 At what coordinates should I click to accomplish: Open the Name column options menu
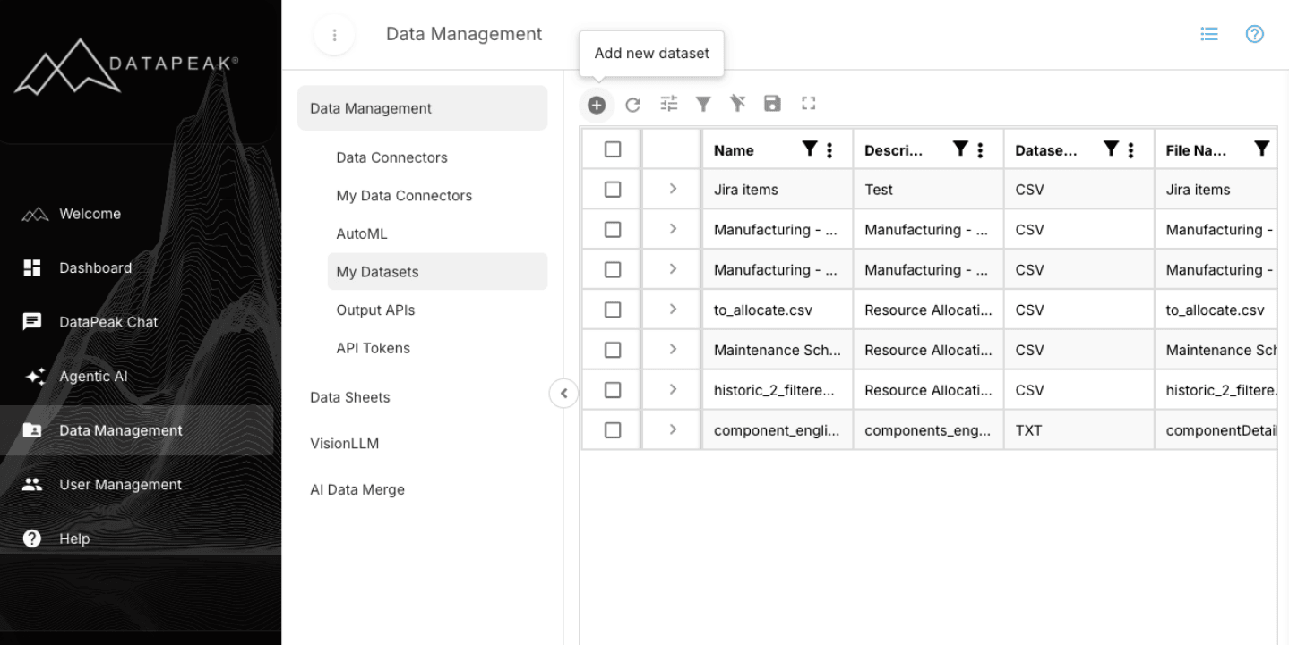(829, 150)
